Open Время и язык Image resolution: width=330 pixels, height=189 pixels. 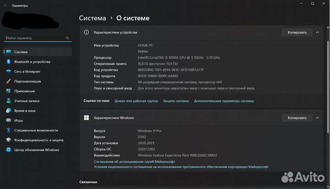coord(38,111)
